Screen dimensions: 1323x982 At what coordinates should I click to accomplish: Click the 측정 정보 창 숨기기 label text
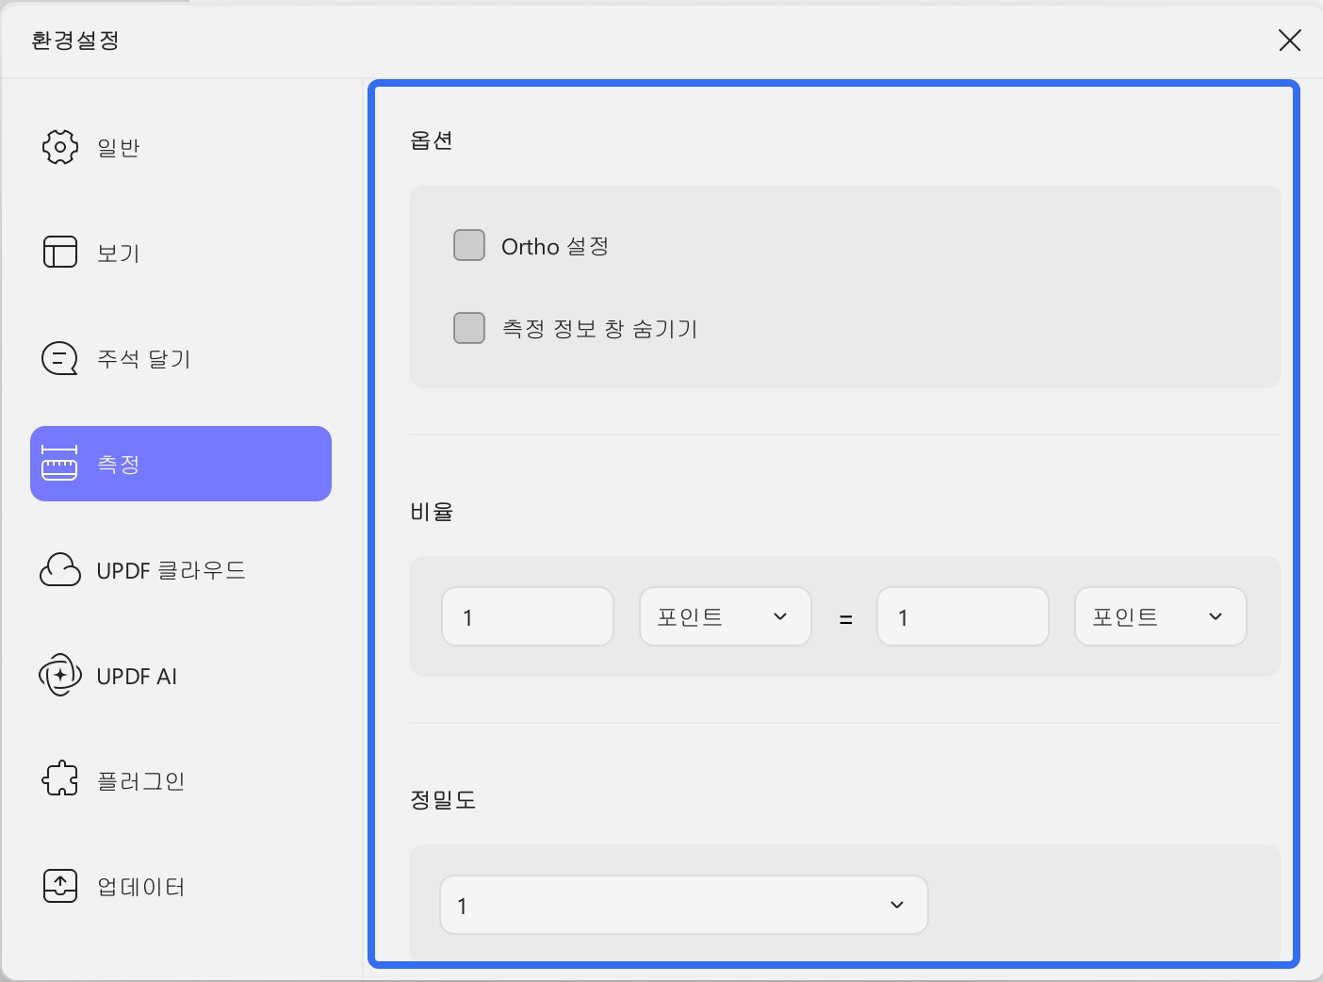600,329
